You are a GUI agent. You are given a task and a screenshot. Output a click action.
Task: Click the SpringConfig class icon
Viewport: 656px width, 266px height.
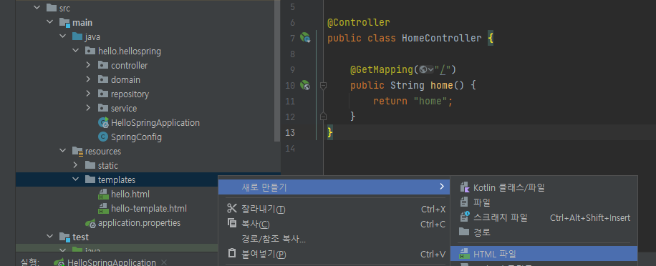[103, 137]
